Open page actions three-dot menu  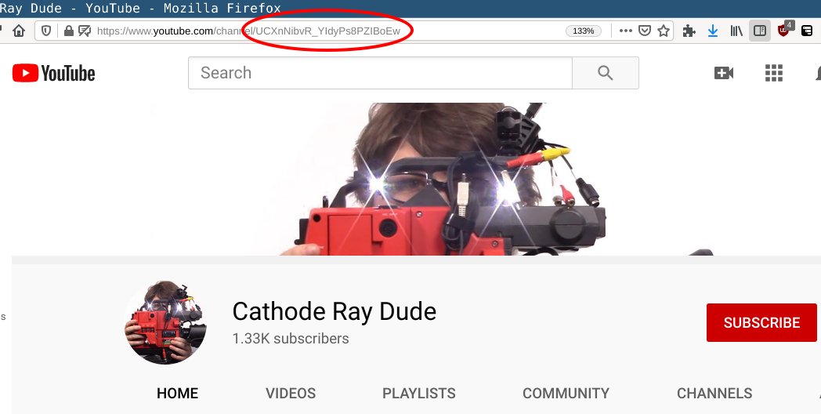pyautogui.click(x=625, y=31)
